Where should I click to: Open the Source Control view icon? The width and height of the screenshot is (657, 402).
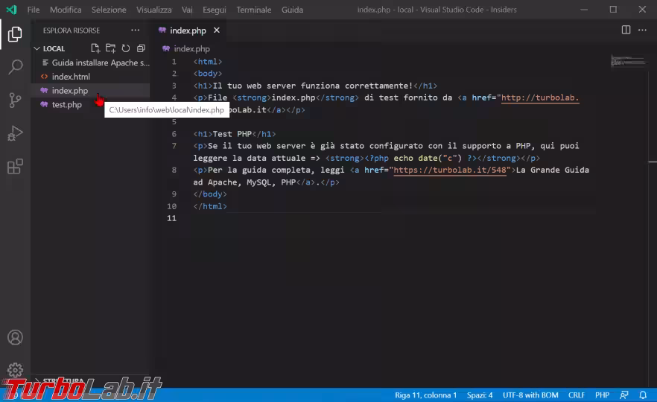(x=15, y=100)
